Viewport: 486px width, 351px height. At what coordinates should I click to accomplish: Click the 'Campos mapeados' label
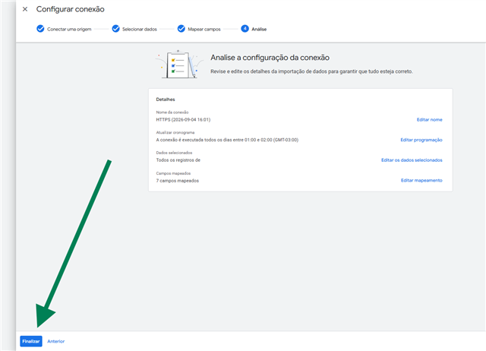point(173,173)
